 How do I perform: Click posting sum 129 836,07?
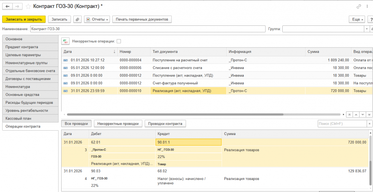point(357,171)
